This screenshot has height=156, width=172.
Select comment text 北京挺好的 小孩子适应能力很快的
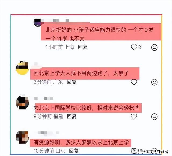[86, 30]
